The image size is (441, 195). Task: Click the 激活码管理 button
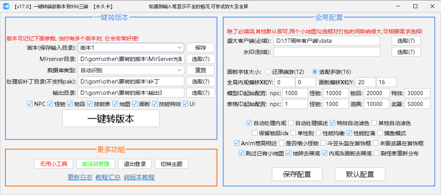(x=95, y=164)
